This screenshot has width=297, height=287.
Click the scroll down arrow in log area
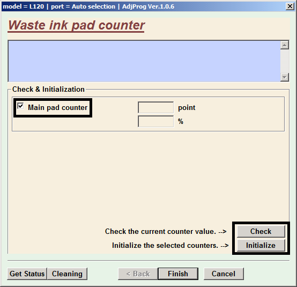pyautogui.click(x=285, y=77)
